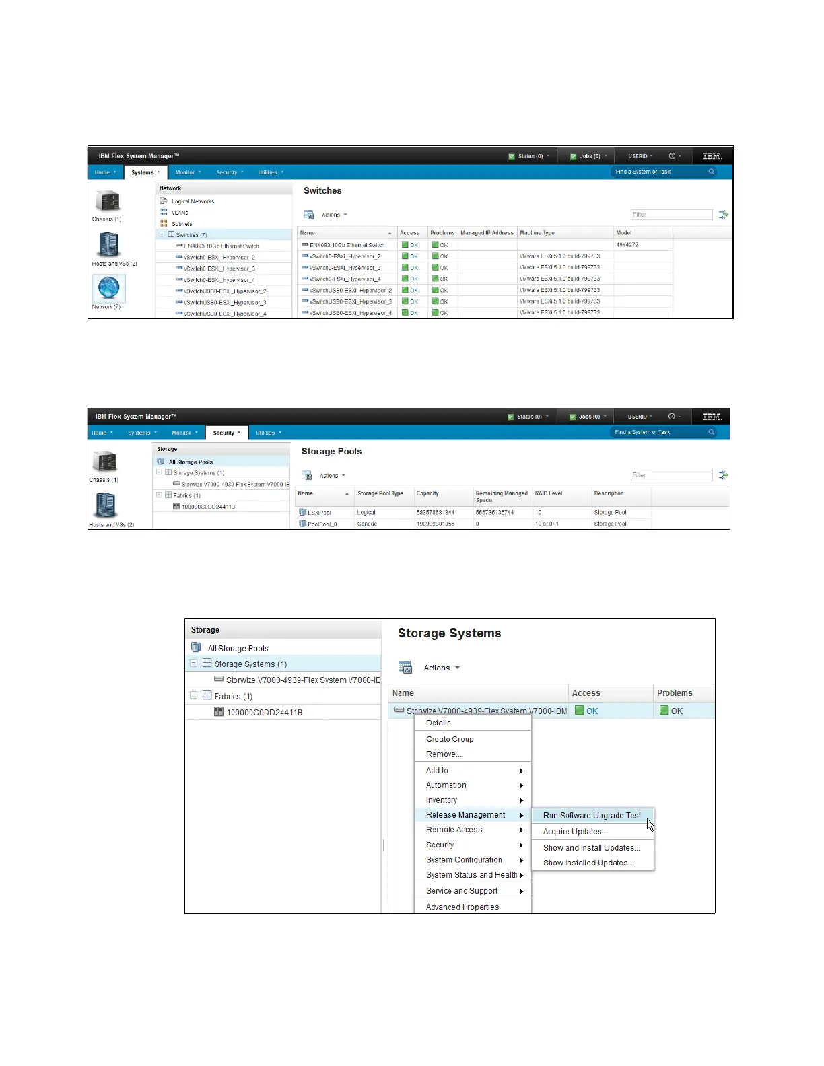Click the Chassis (1) icon on Storage Pools page

click(105, 462)
